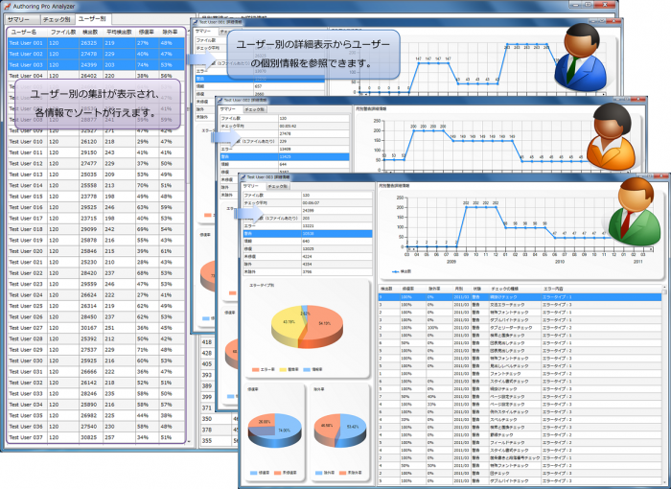Sort by 検出数 column header
Image resolution: width=671 pixels, height=489 pixels.
(88, 33)
